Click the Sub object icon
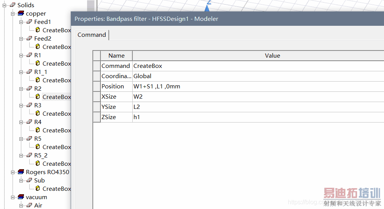384x209 pixels. (x=29, y=181)
